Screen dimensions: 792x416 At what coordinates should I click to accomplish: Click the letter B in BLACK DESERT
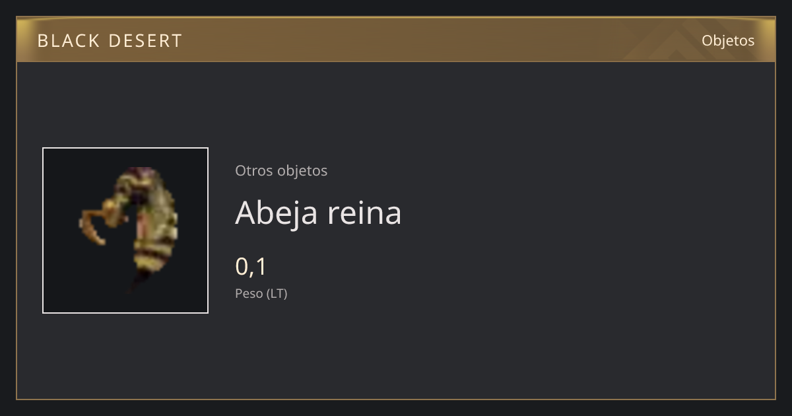44,41
